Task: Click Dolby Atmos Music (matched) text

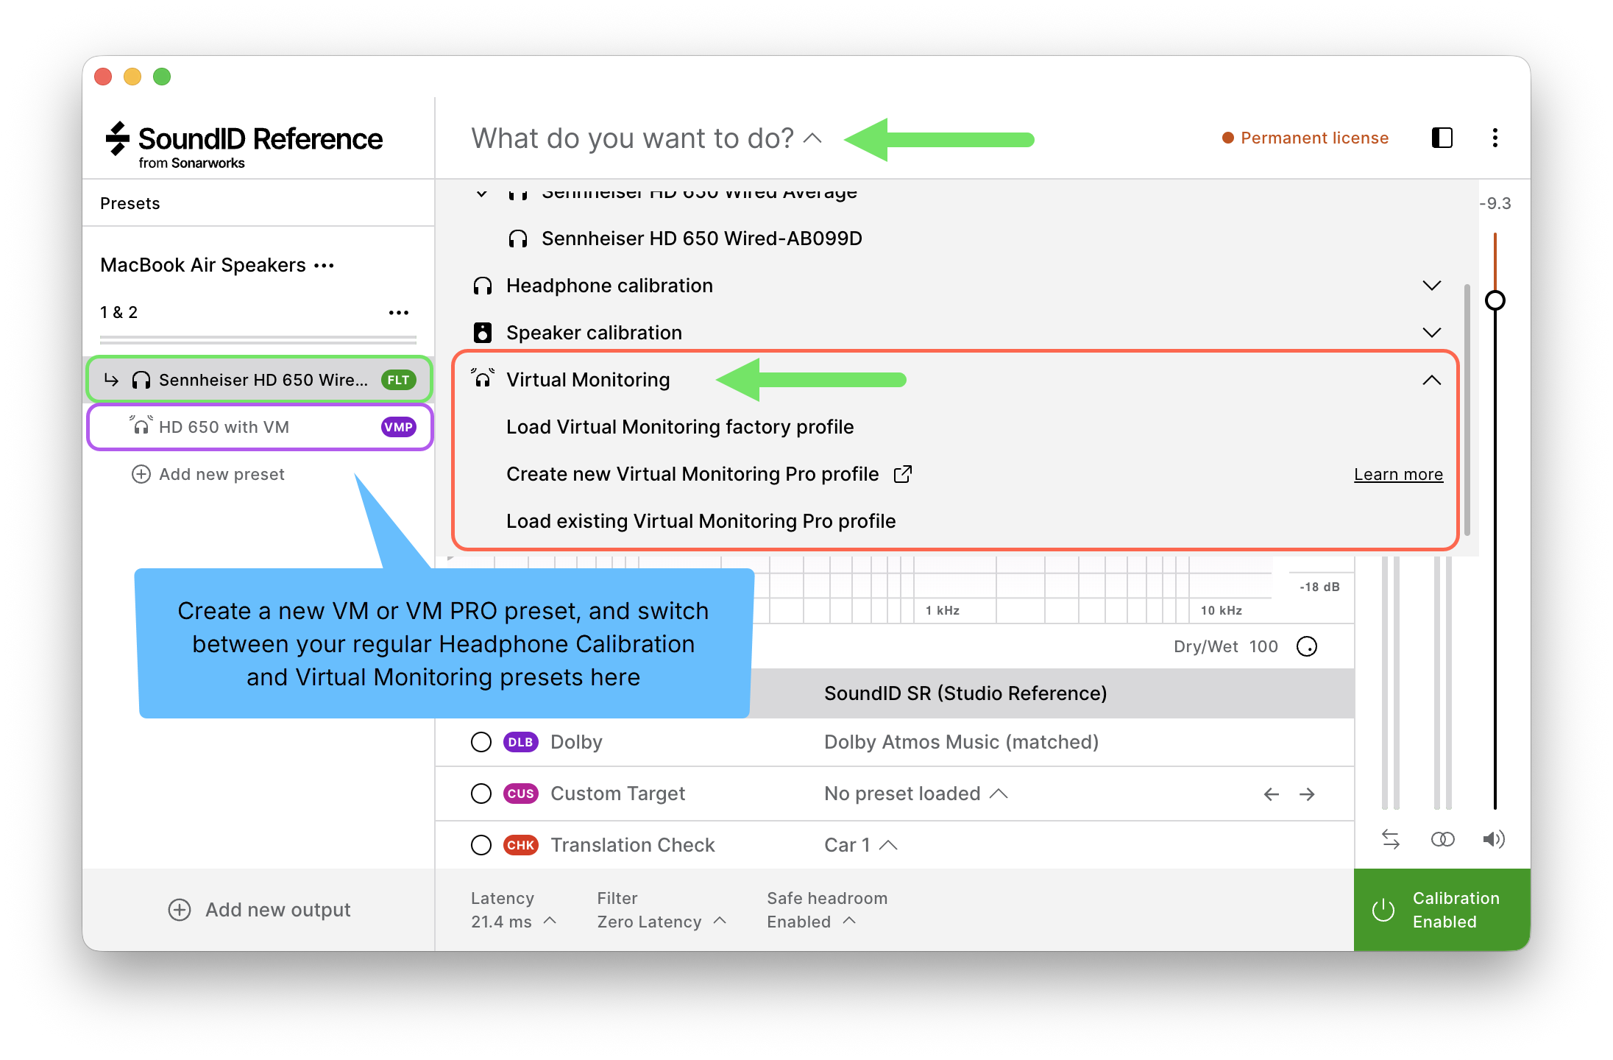Action: point(961,742)
